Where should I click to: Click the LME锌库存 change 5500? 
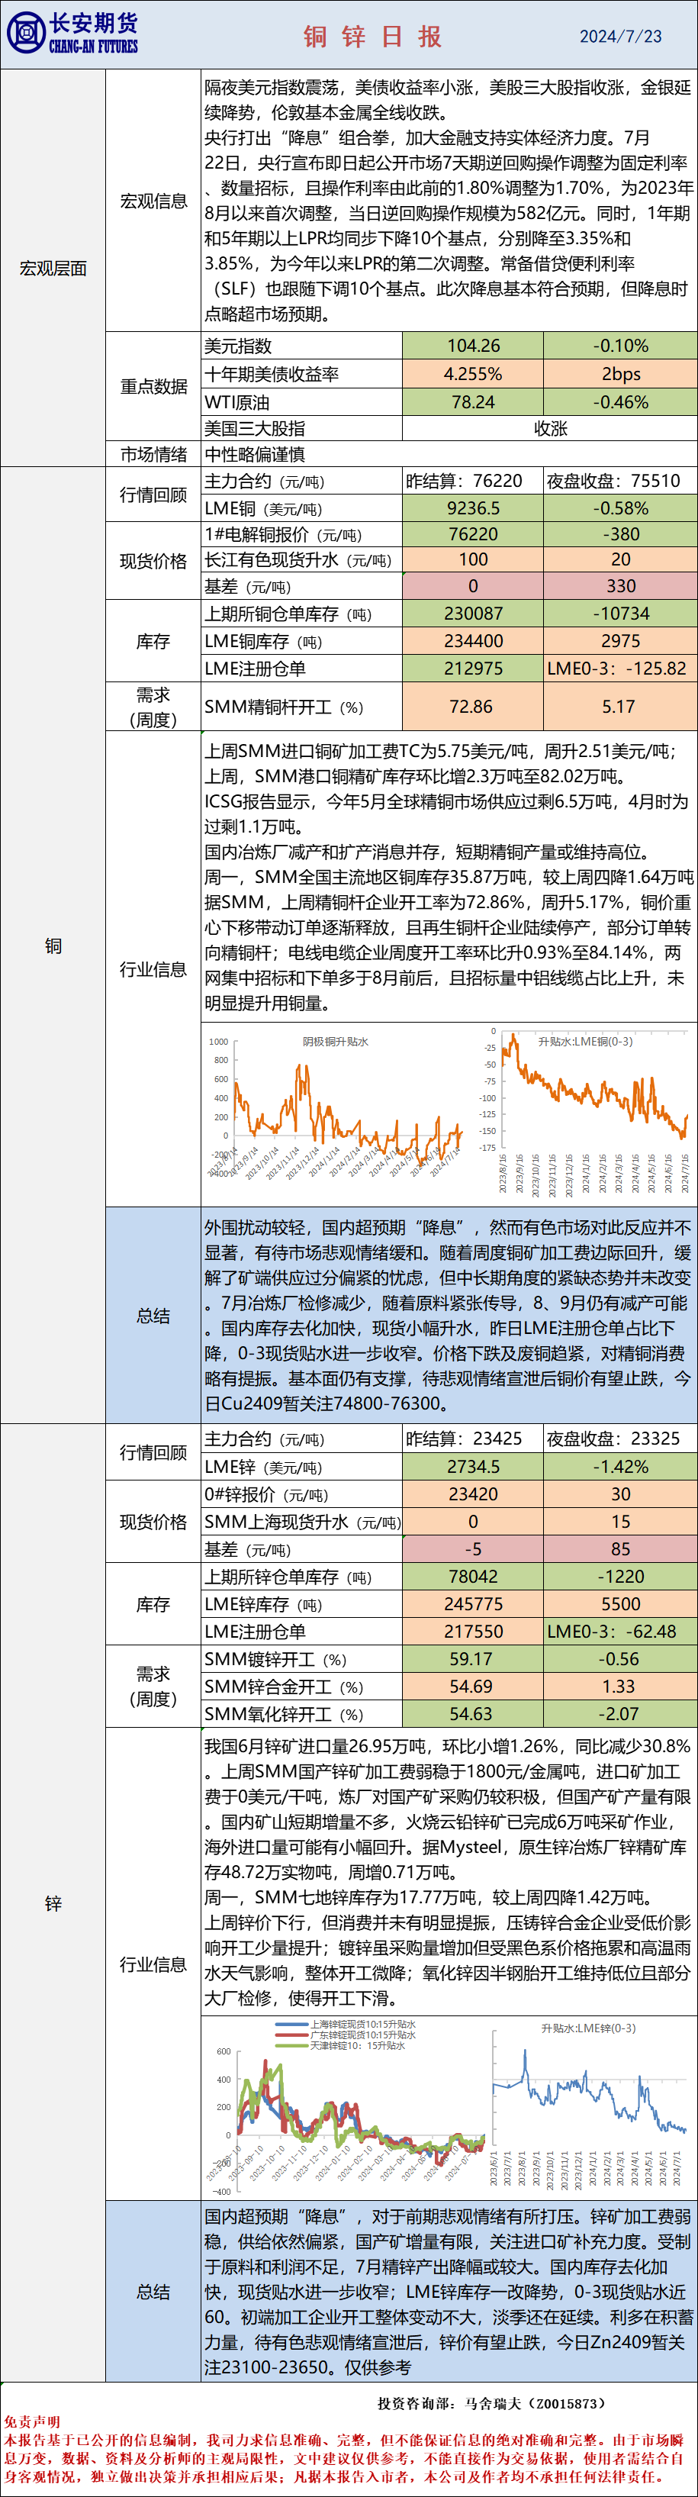[620, 1604]
